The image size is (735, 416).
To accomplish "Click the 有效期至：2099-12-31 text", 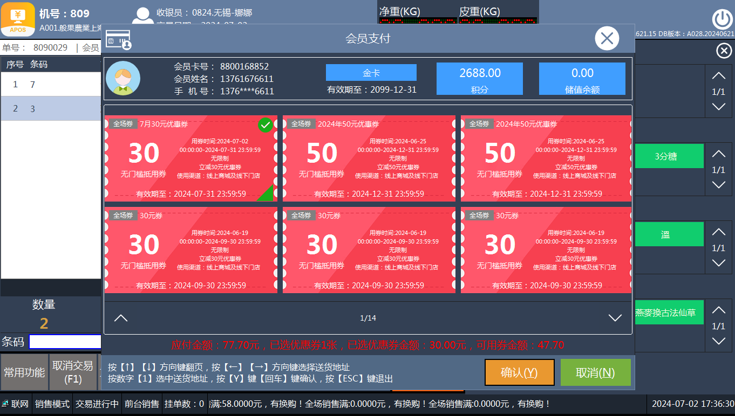I will click(372, 89).
